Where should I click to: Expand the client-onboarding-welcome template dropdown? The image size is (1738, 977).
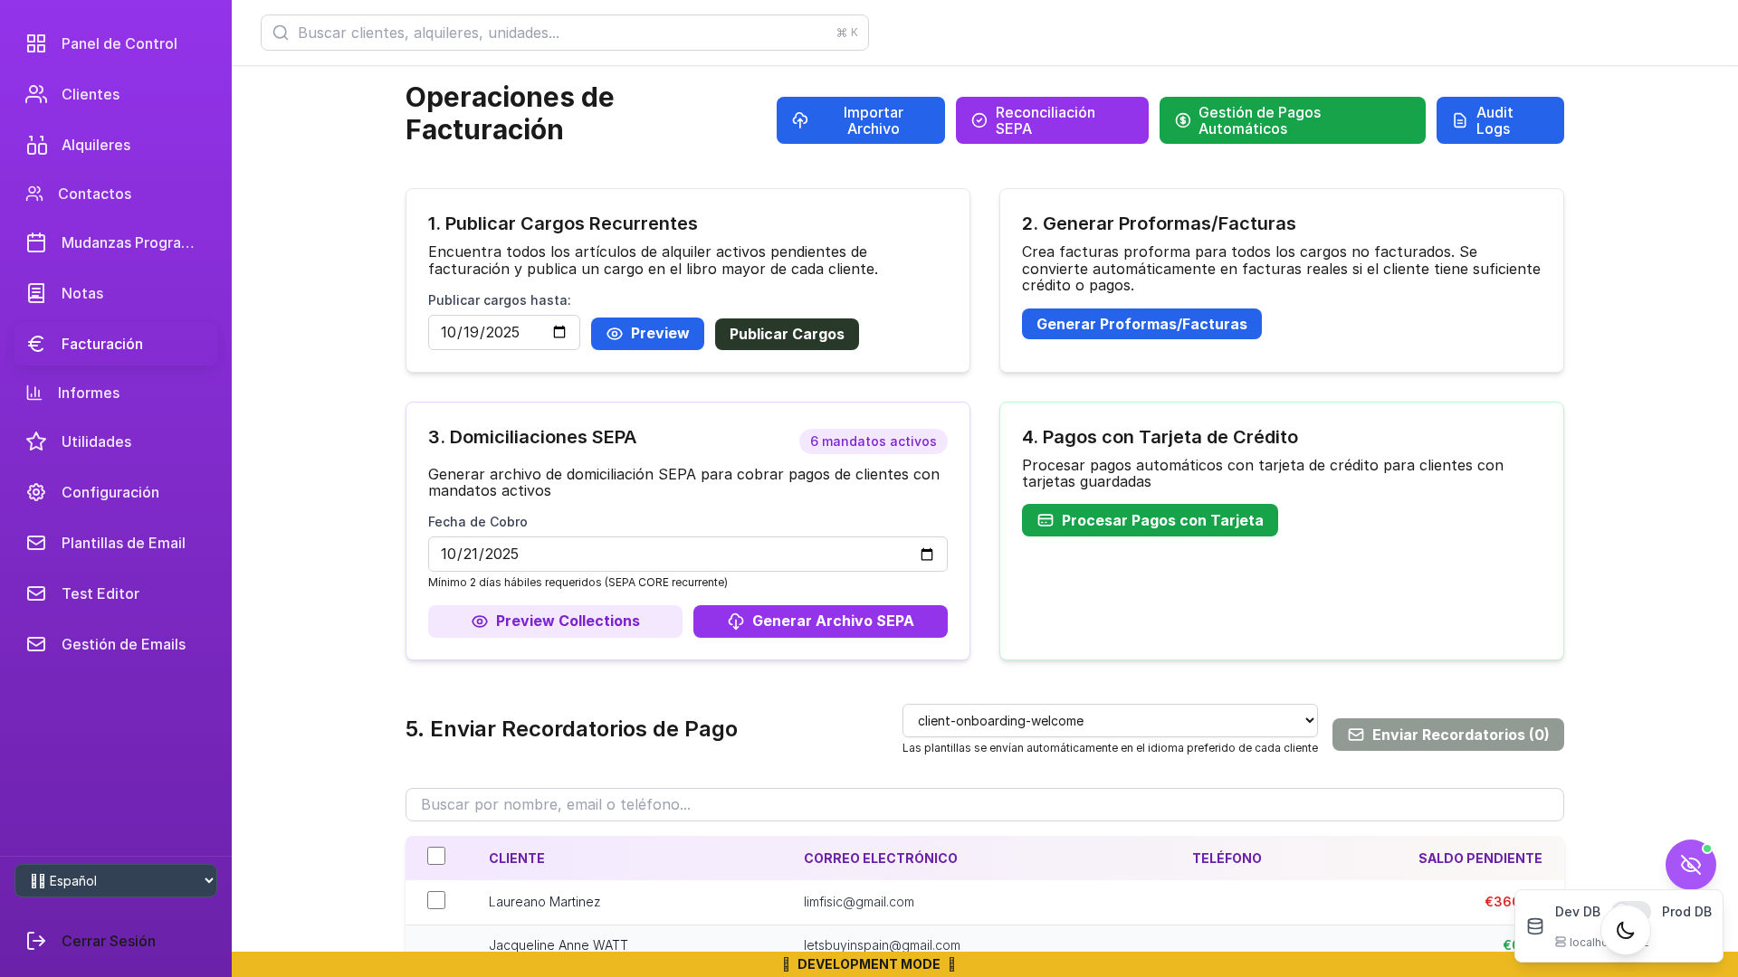coord(1110,721)
